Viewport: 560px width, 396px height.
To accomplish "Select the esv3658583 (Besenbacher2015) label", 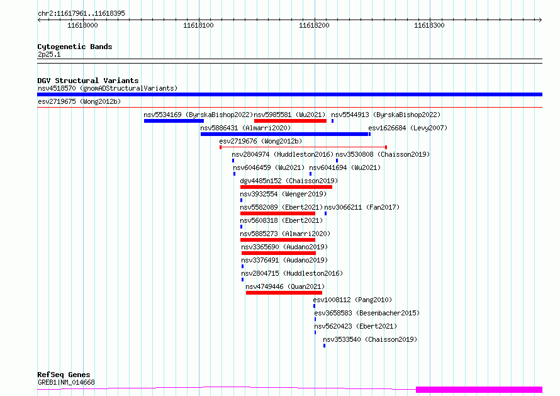I will tap(367, 313).
